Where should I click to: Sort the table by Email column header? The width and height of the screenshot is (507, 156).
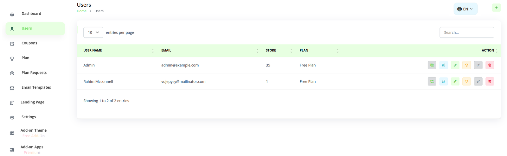point(166,51)
